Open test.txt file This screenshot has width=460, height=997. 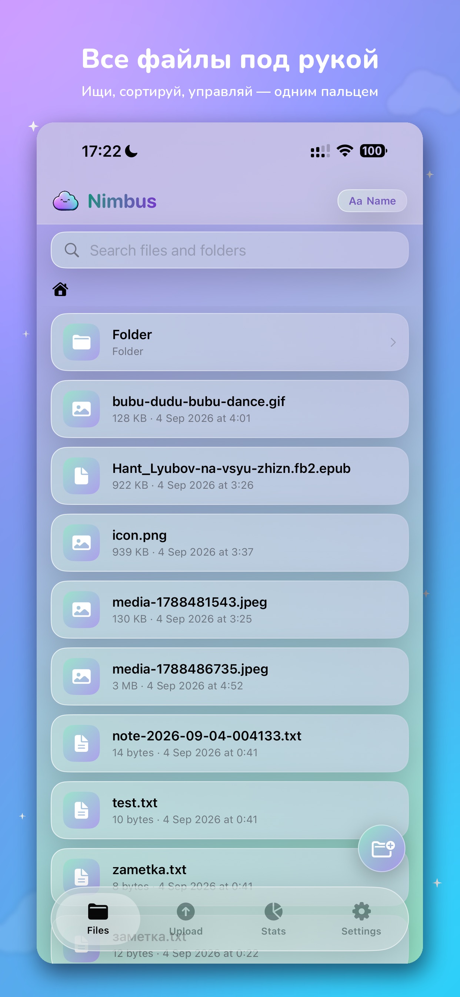(x=230, y=810)
